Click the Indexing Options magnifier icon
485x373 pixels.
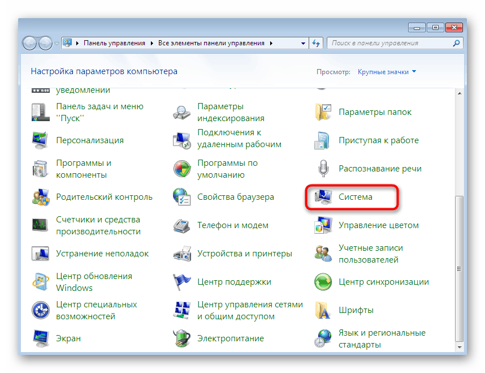click(x=182, y=112)
